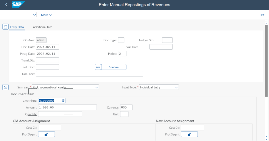Viewport: 269px width, 141px height.
Task: Expand the More menu
Action: 47,15
